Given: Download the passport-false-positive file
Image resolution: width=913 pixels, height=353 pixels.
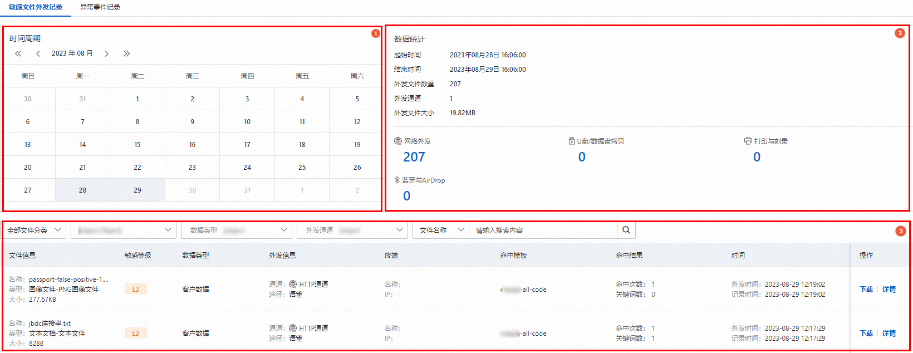Looking at the screenshot, I should [866, 289].
